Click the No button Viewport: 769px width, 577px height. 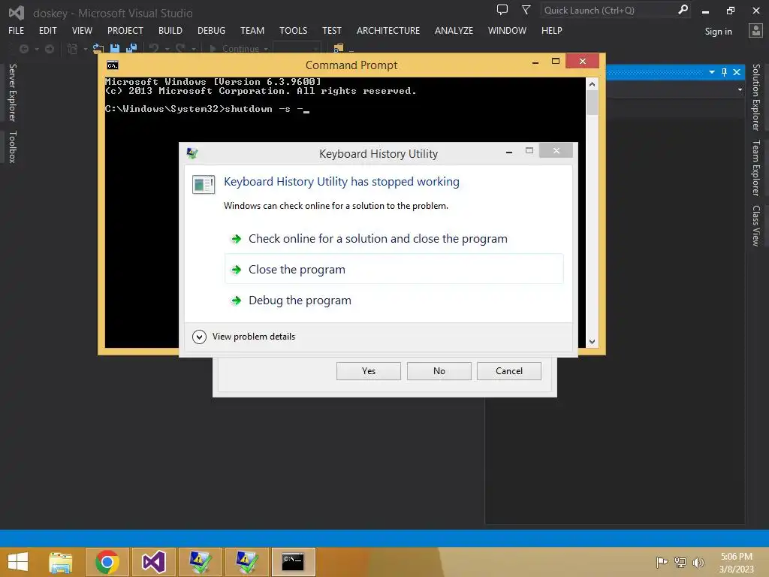(439, 371)
